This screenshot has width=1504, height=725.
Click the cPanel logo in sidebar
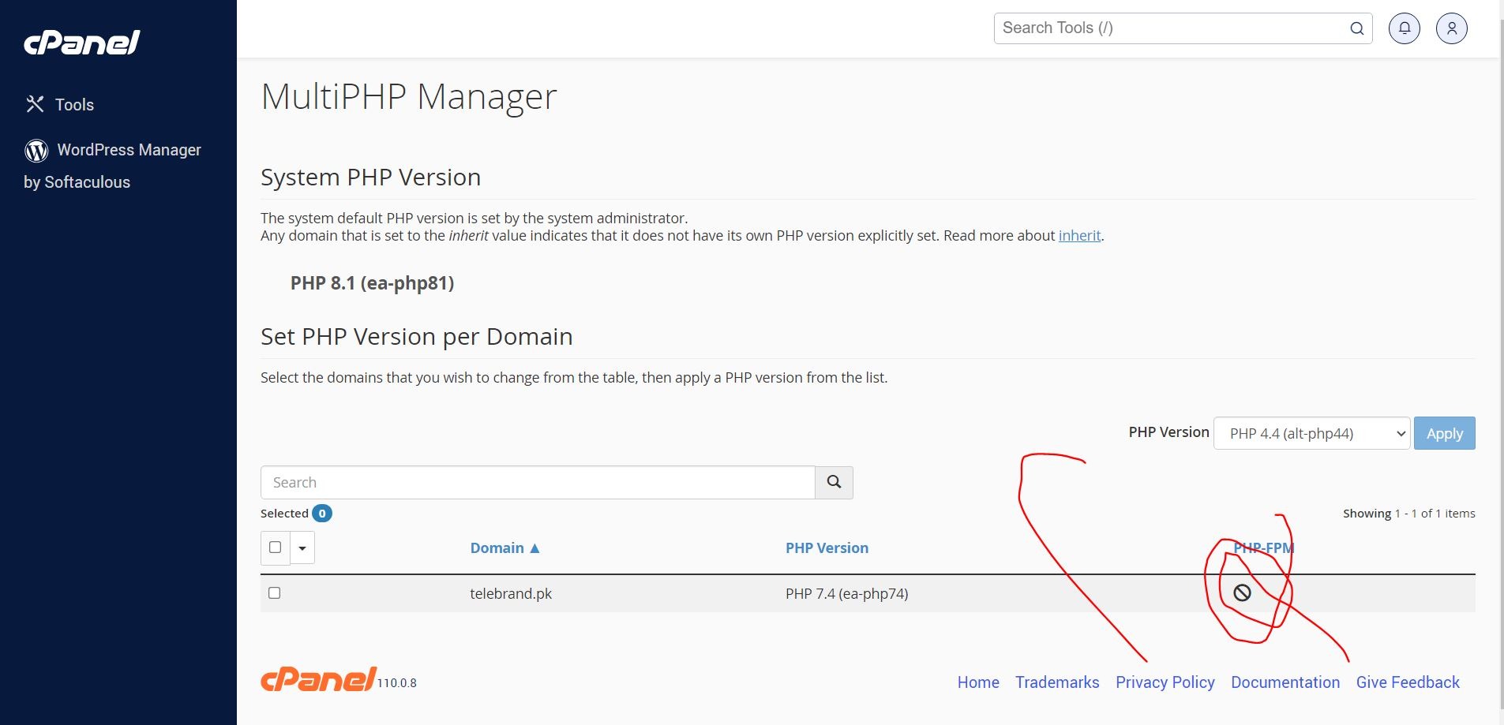pyautogui.click(x=82, y=43)
